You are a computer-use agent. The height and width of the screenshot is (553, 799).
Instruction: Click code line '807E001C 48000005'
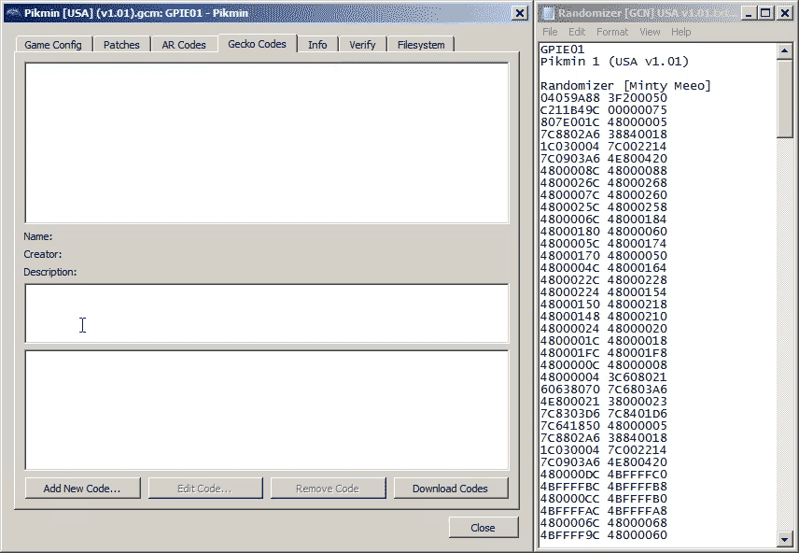click(603, 122)
